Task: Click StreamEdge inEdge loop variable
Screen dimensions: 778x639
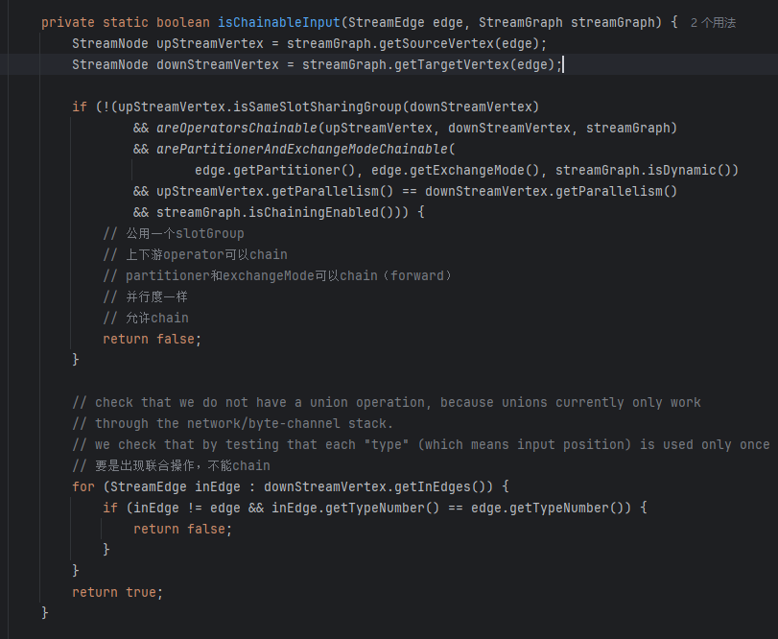Action: (176, 486)
